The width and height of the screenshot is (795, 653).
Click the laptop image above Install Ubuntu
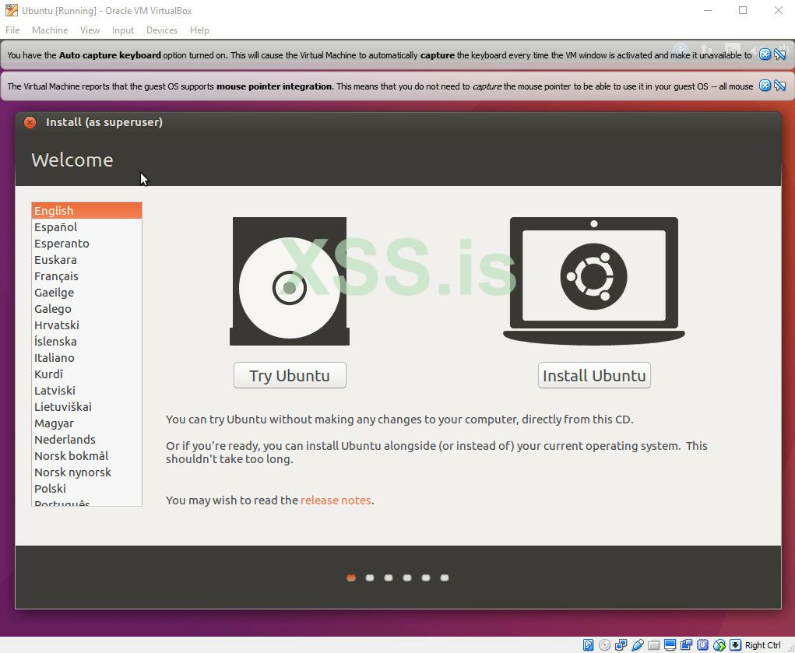[593, 282]
